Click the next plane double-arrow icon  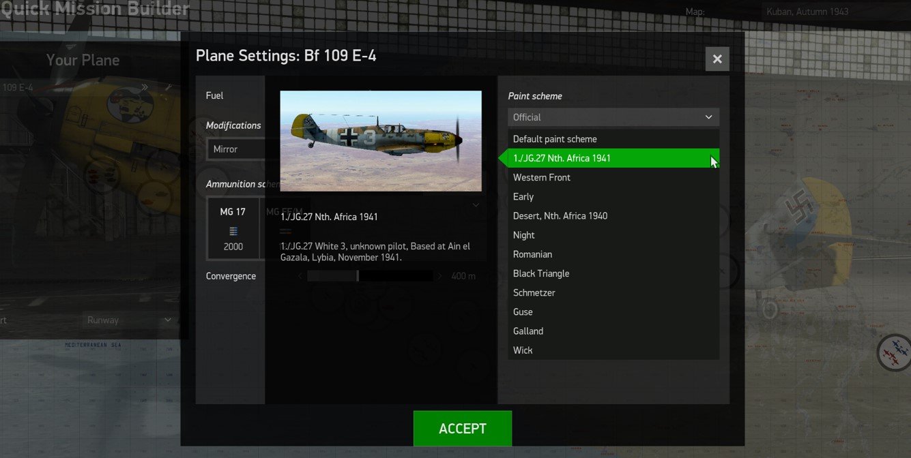(145, 87)
